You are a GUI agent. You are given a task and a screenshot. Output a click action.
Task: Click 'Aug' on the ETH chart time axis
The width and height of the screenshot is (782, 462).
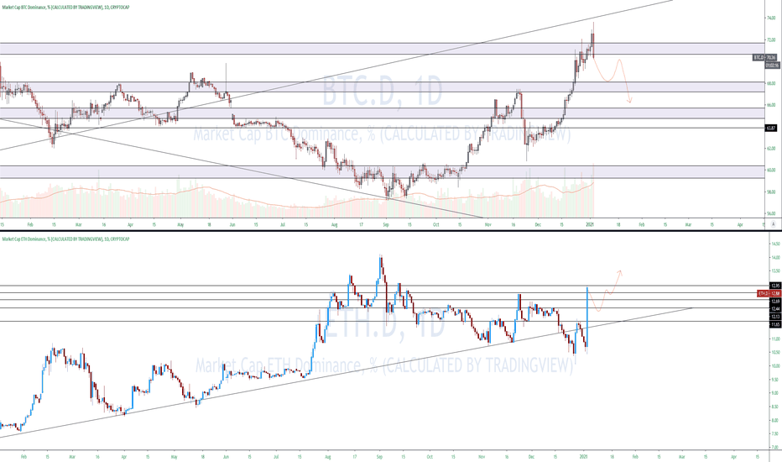328,456
